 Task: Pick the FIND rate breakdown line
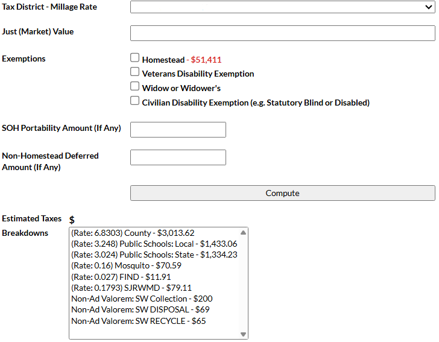click(119, 277)
